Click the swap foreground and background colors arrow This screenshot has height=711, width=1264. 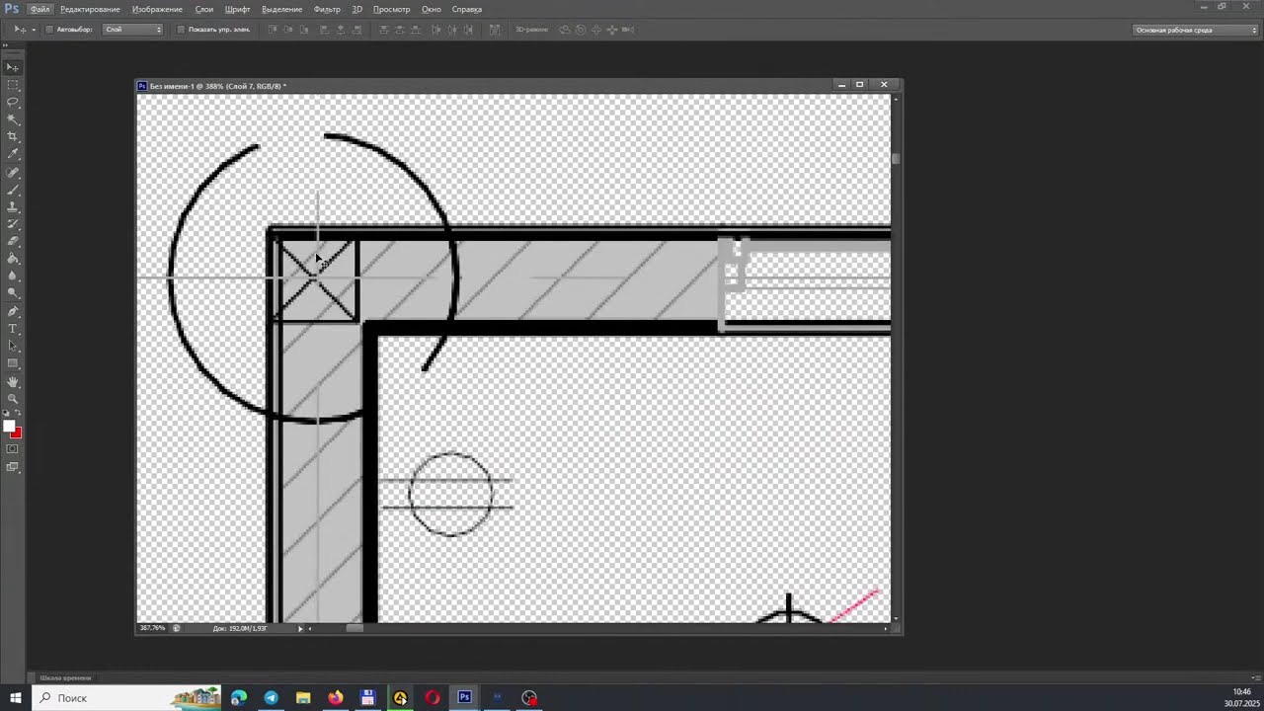point(19,415)
